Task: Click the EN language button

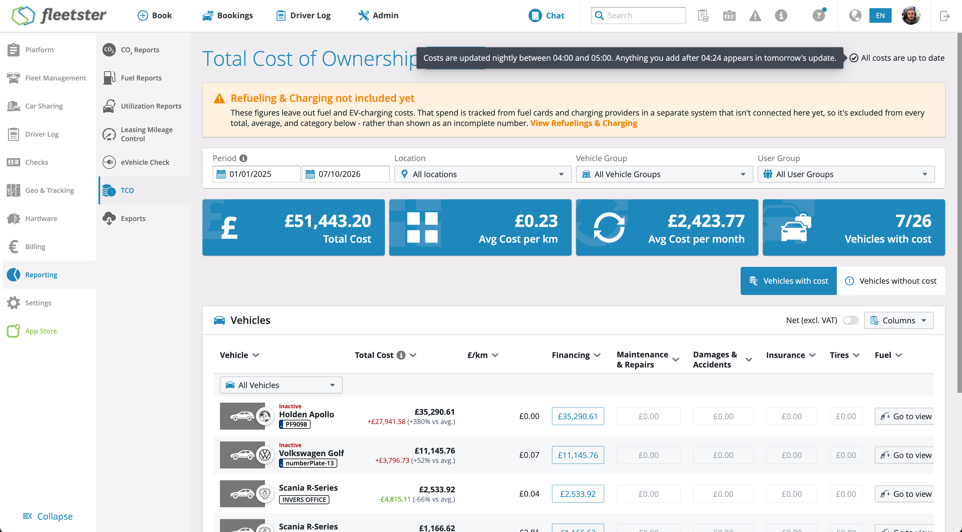Action: pyautogui.click(x=880, y=16)
